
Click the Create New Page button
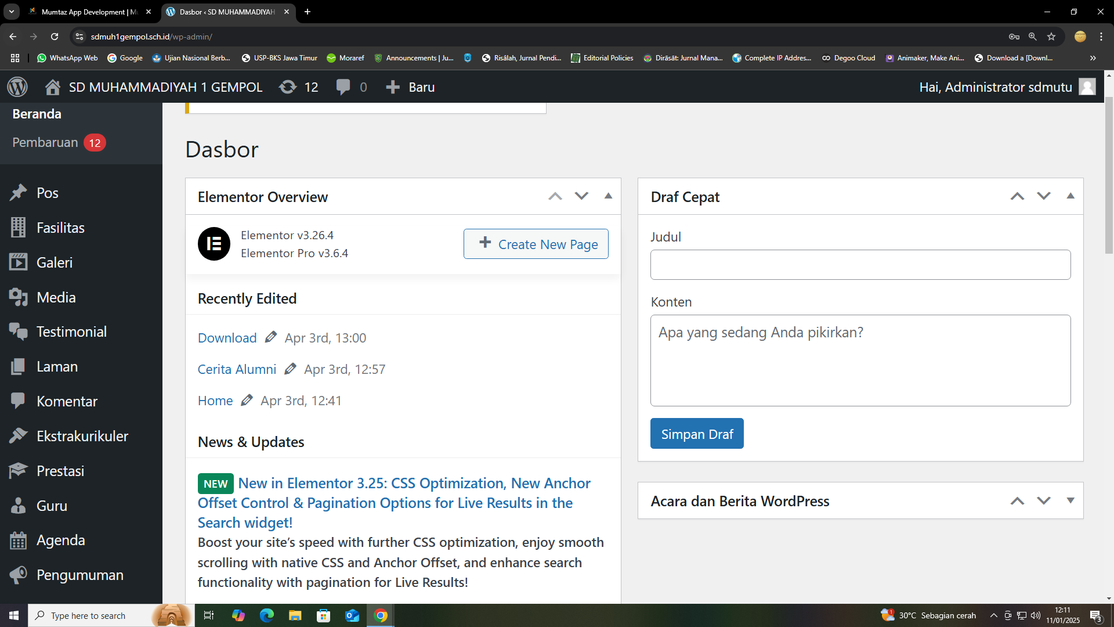click(x=536, y=244)
